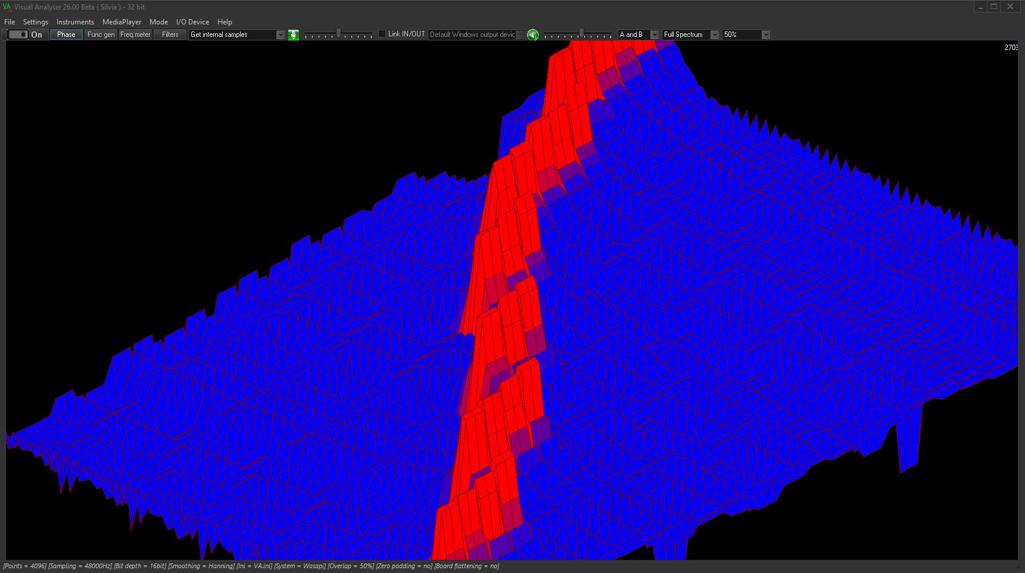
Task: Expand the Get internal samples dropdown
Action: [x=281, y=35]
